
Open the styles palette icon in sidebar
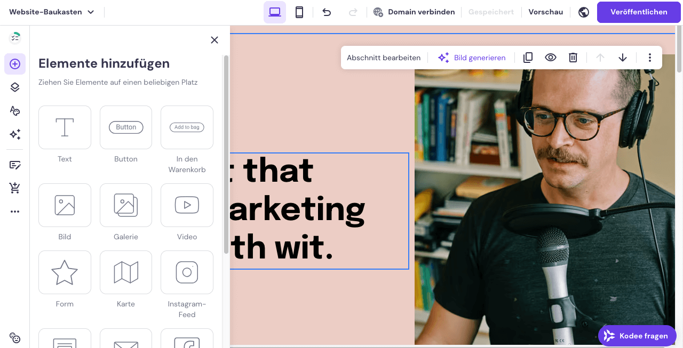tap(15, 111)
